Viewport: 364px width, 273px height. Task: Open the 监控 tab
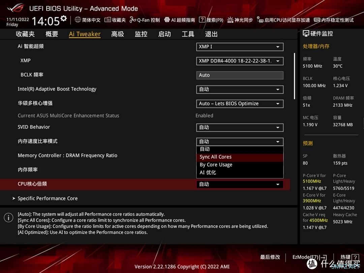click(141, 34)
